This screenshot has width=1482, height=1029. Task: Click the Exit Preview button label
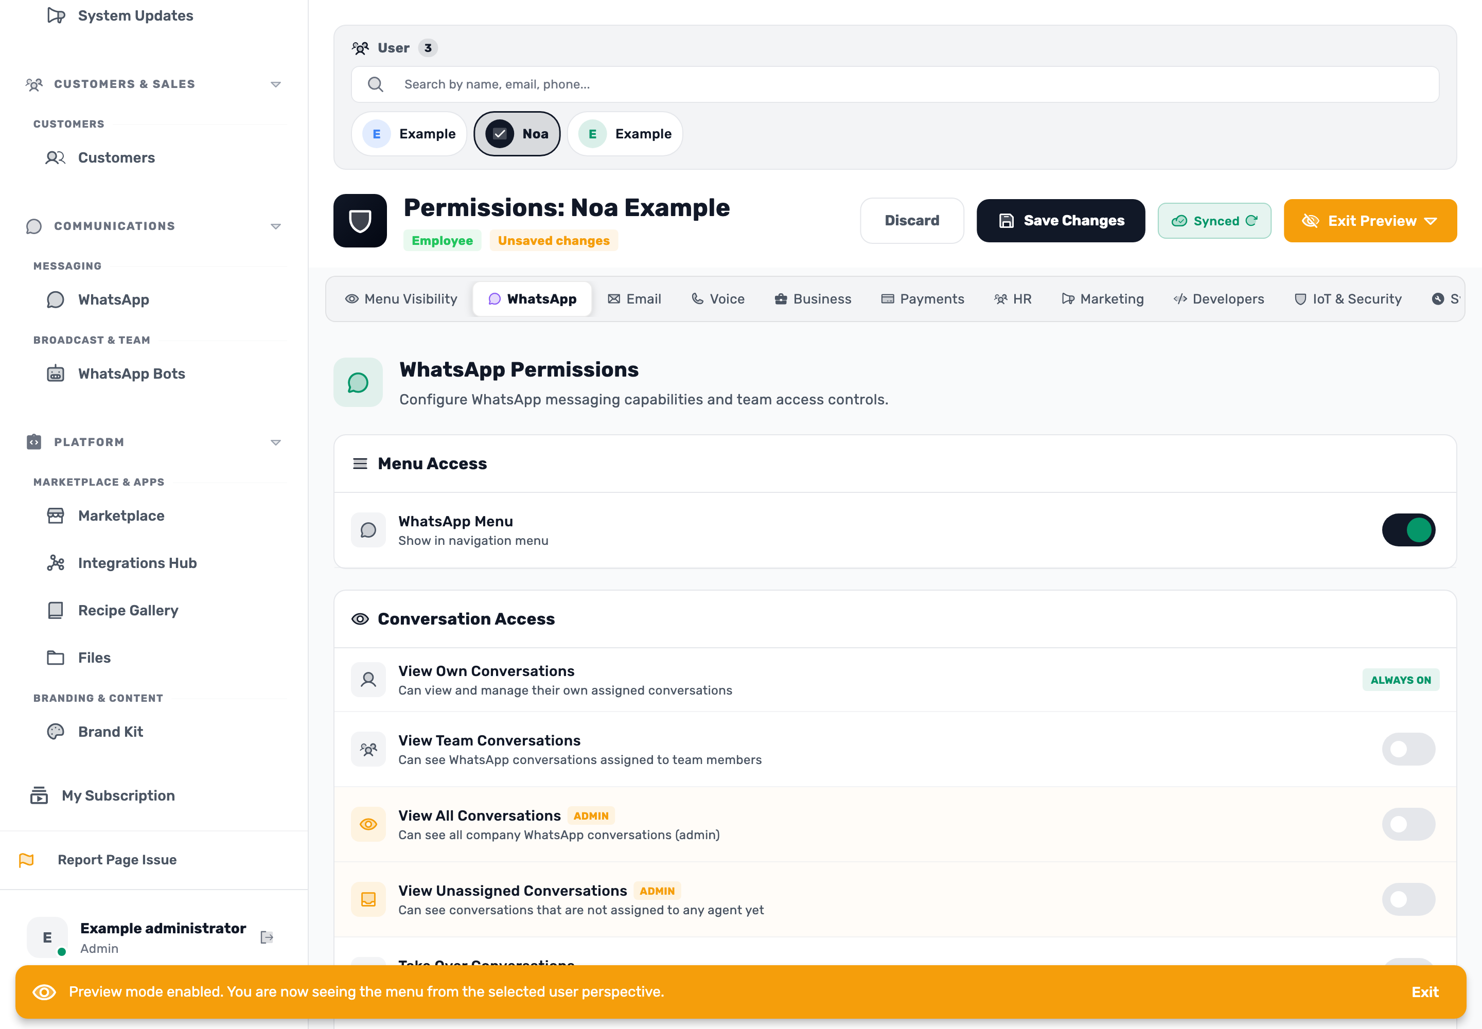tap(1372, 221)
